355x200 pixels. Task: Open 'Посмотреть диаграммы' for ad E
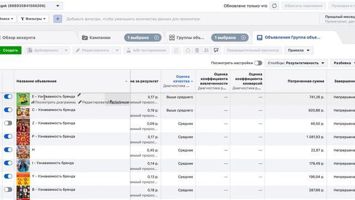point(54,102)
